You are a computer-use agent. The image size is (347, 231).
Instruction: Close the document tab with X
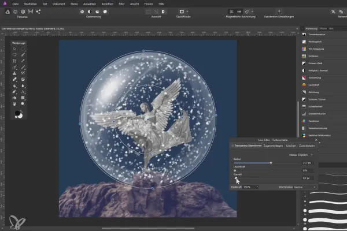pyautogui.click(x=297, y=28)
